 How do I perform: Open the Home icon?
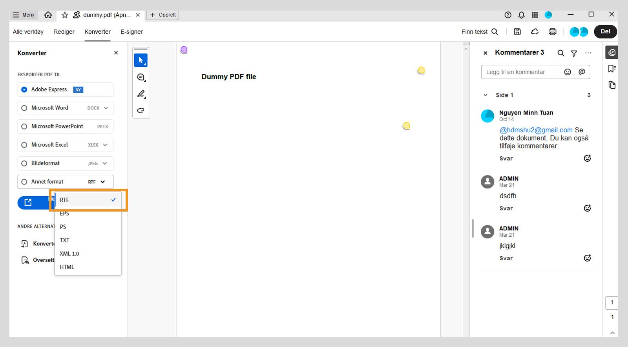coord(48,15)
